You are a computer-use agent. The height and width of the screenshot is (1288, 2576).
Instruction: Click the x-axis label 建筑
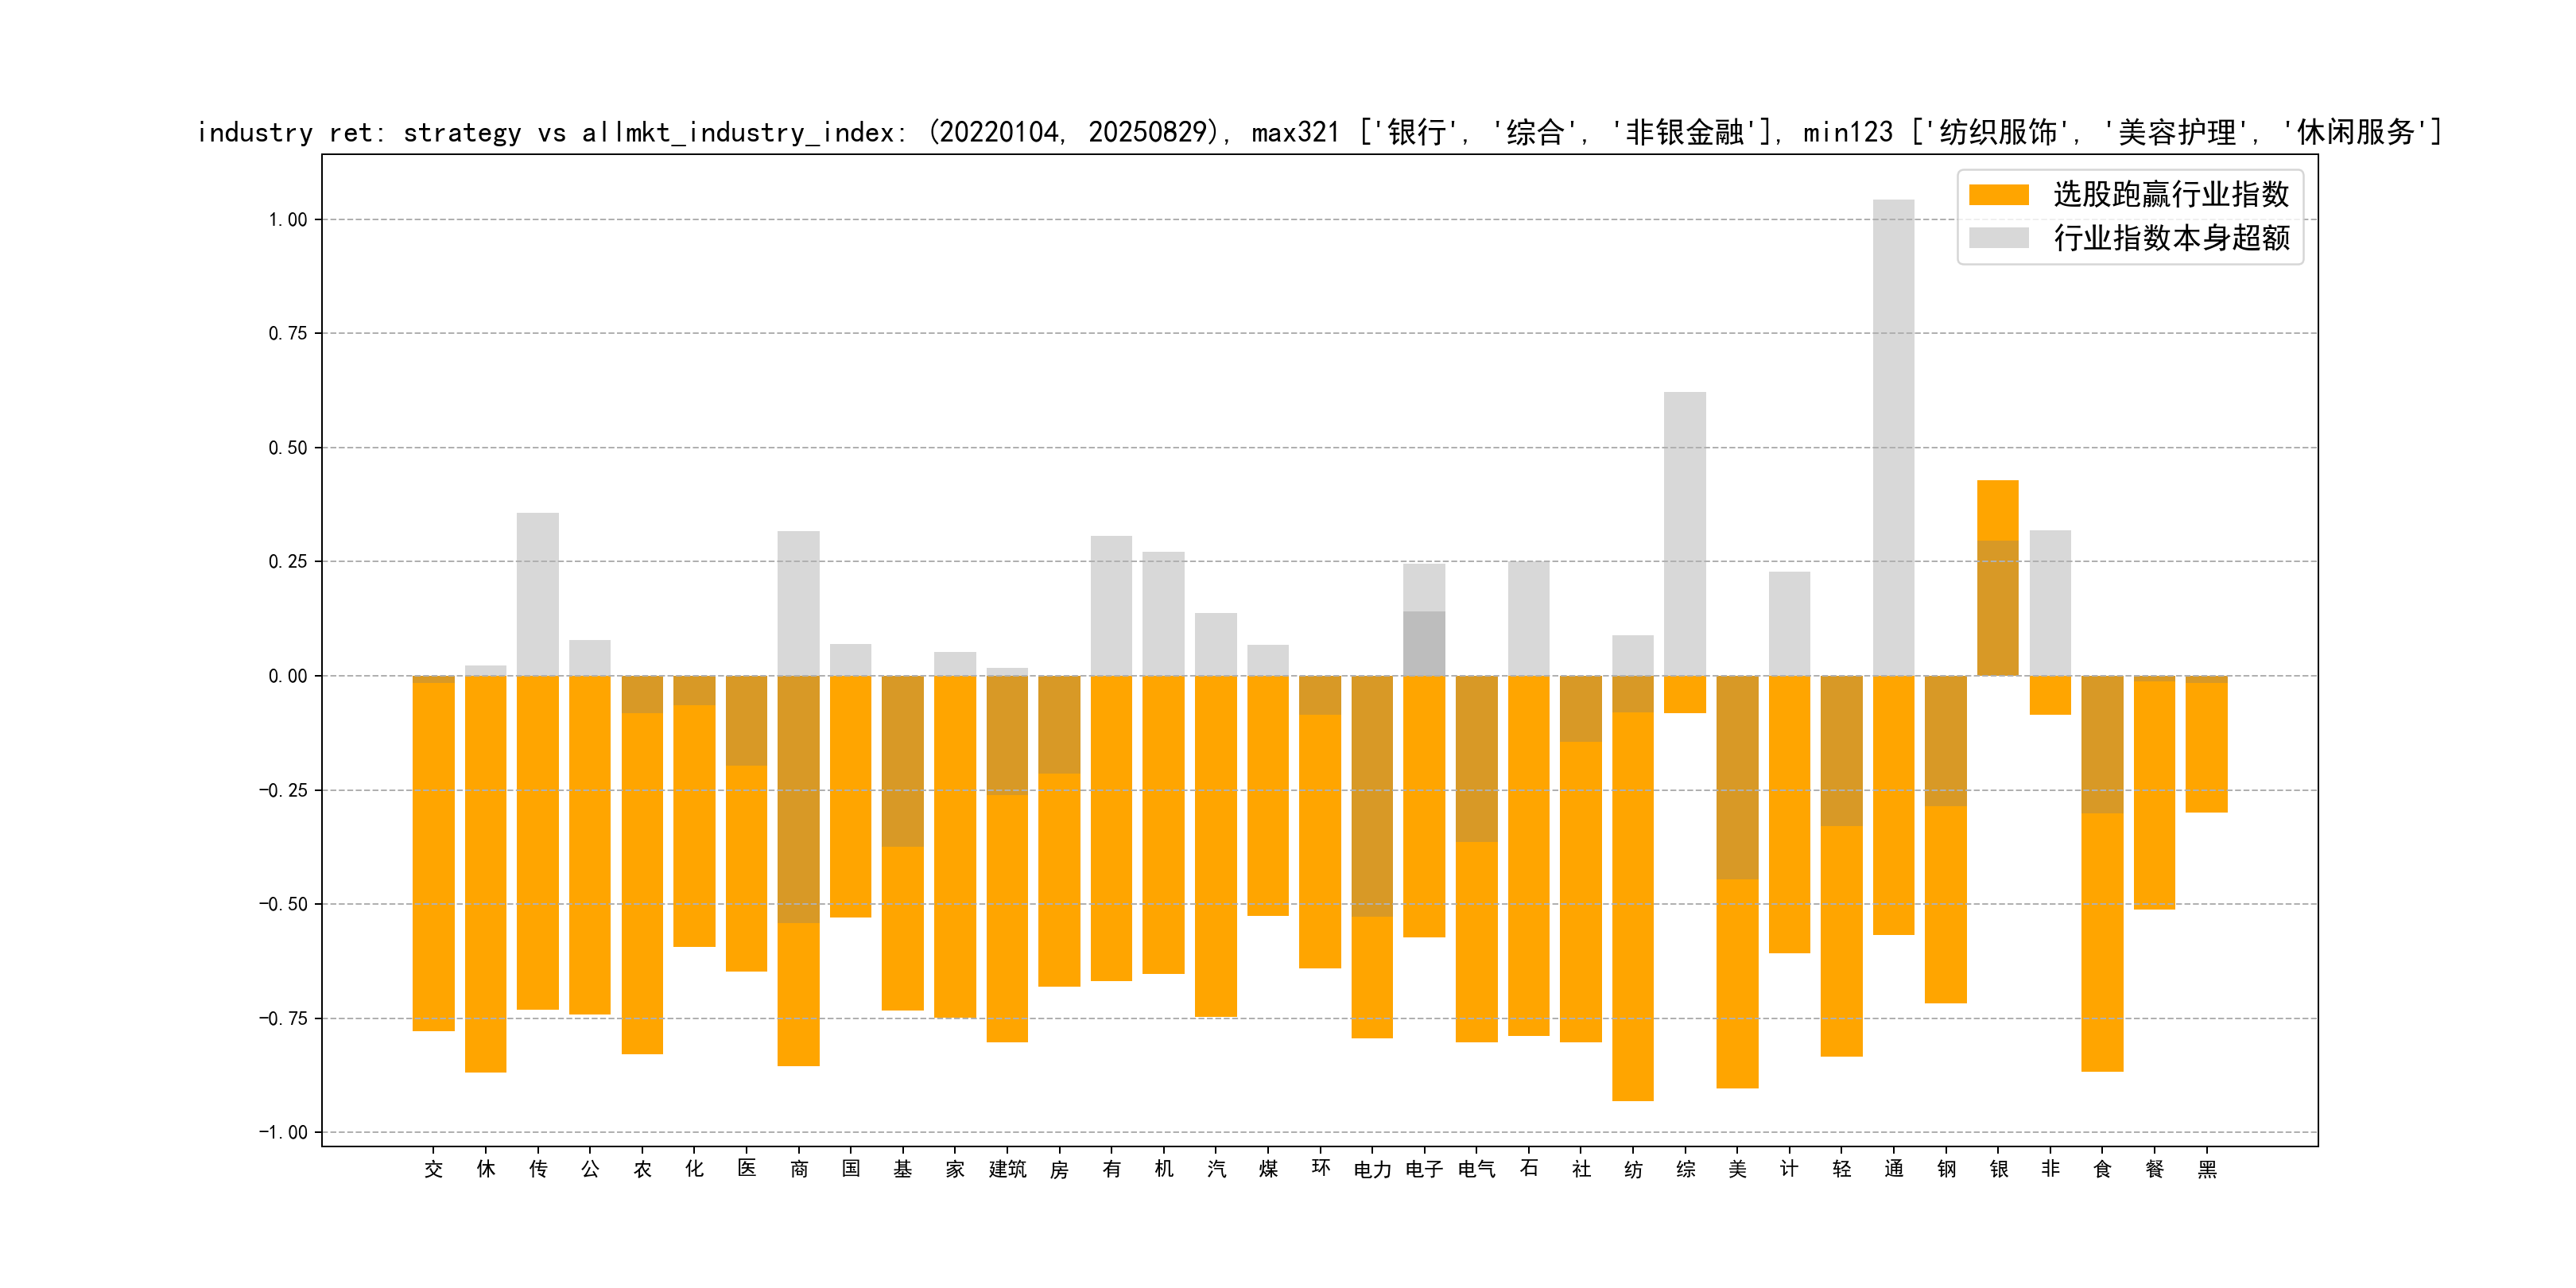pos(1007,1169)
